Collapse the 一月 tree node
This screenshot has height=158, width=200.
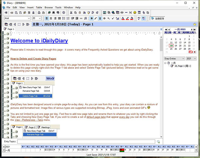point(165,63)
